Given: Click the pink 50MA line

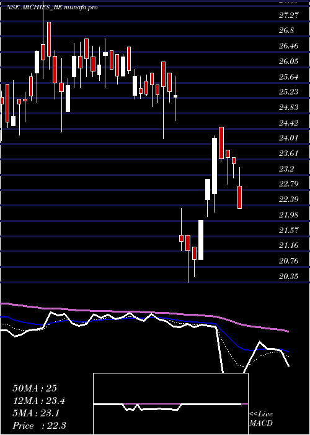Looking at the screenshot, I should 144,313.
